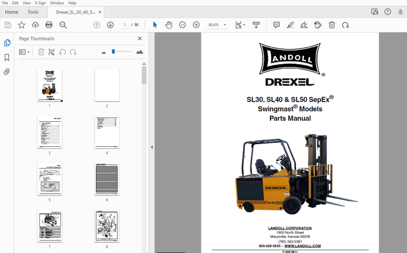This screenshot has height=253, width=407.
Task: Open thumbnails options dropdown menu
Action: [x=24, y=52]
